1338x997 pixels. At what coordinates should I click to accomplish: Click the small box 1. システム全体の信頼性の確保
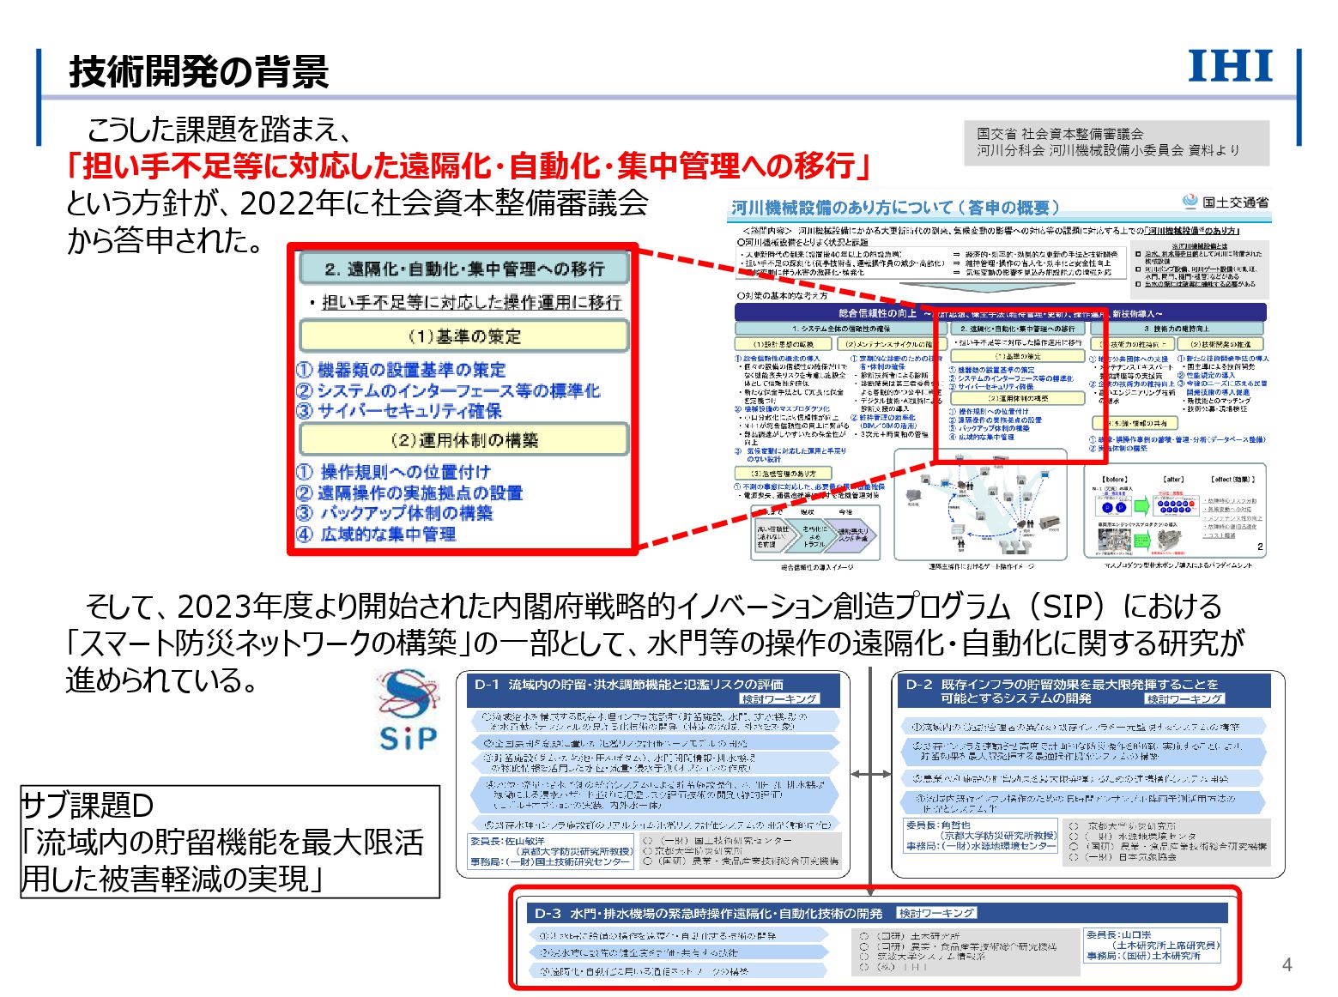click(841, 329)
